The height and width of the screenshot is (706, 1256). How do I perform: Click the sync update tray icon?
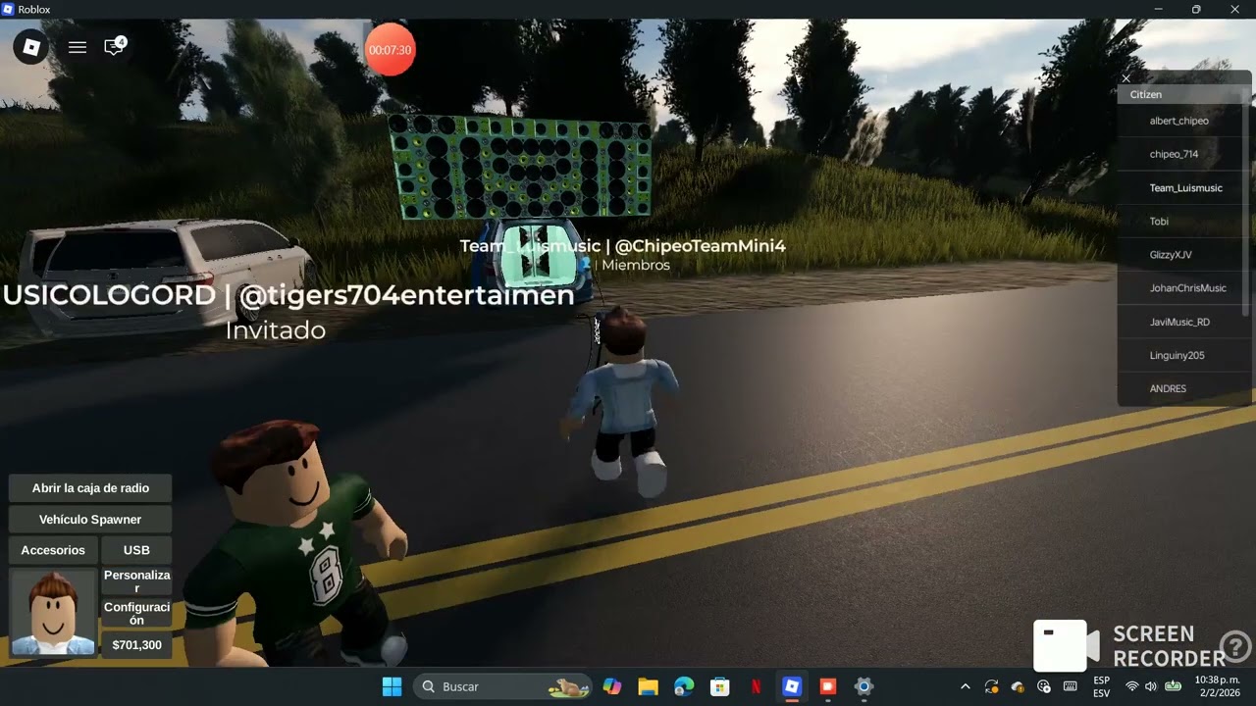[x=991, y=686]
